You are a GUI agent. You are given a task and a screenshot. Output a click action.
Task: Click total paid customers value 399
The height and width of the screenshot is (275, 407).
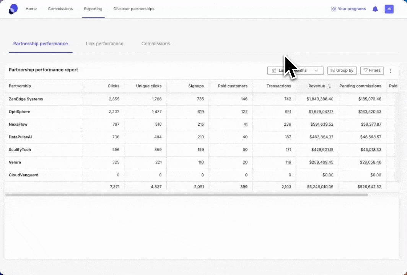click(x=244, y=187)
